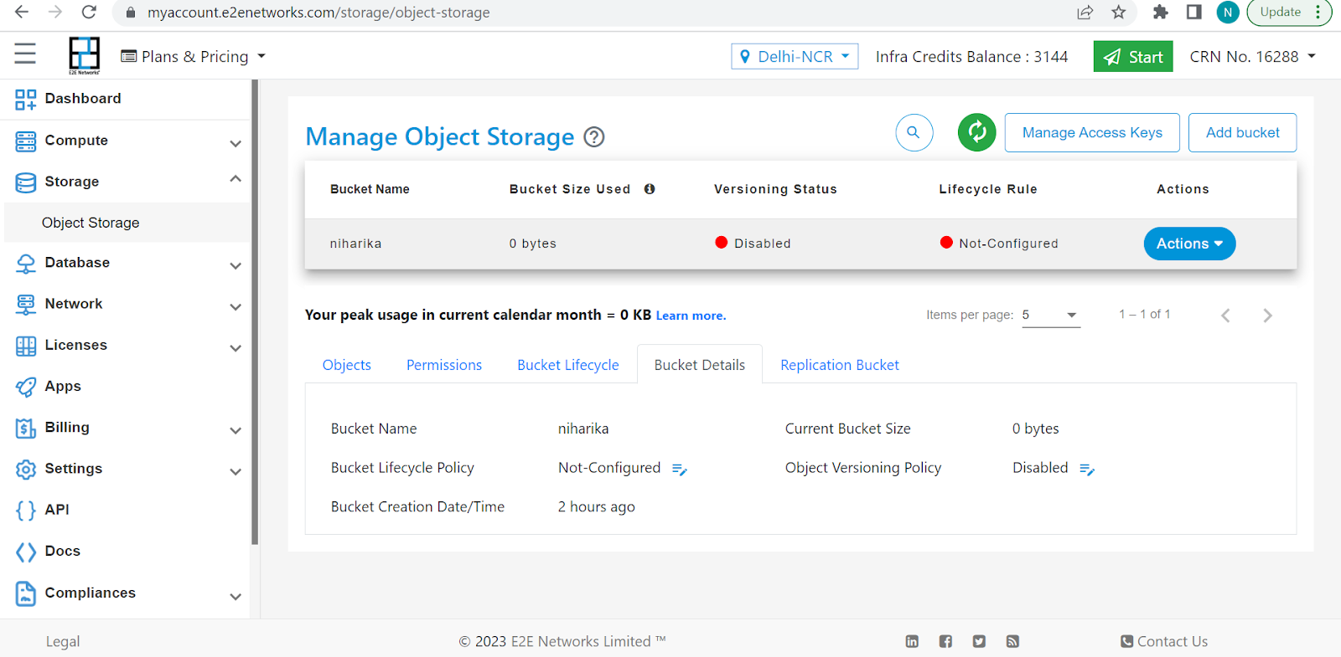The image size is (1341, 657).
Task: Click the Apps rocket icon
Action: [x=26, y=387]
